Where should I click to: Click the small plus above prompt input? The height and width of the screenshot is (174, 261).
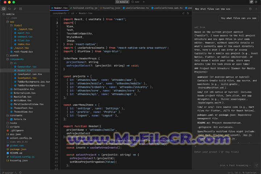[x=196, y=146]
